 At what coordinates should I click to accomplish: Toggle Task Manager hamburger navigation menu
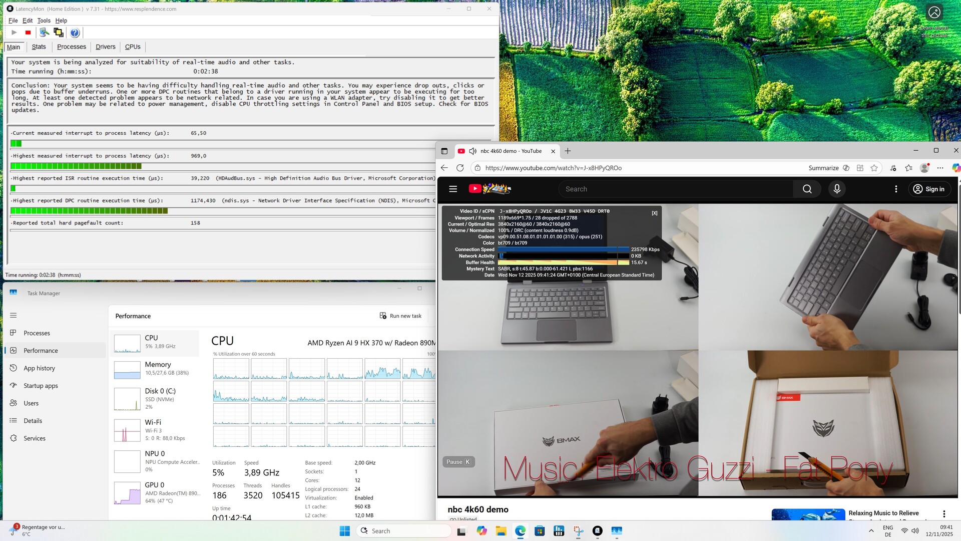click(x=14, y=315)
